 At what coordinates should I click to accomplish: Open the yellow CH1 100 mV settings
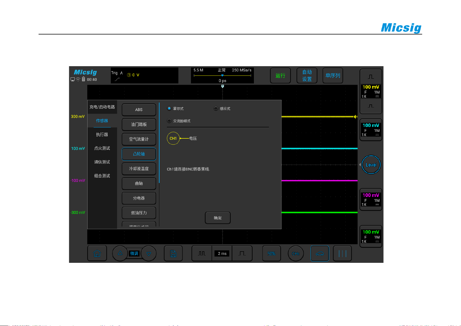371,91
